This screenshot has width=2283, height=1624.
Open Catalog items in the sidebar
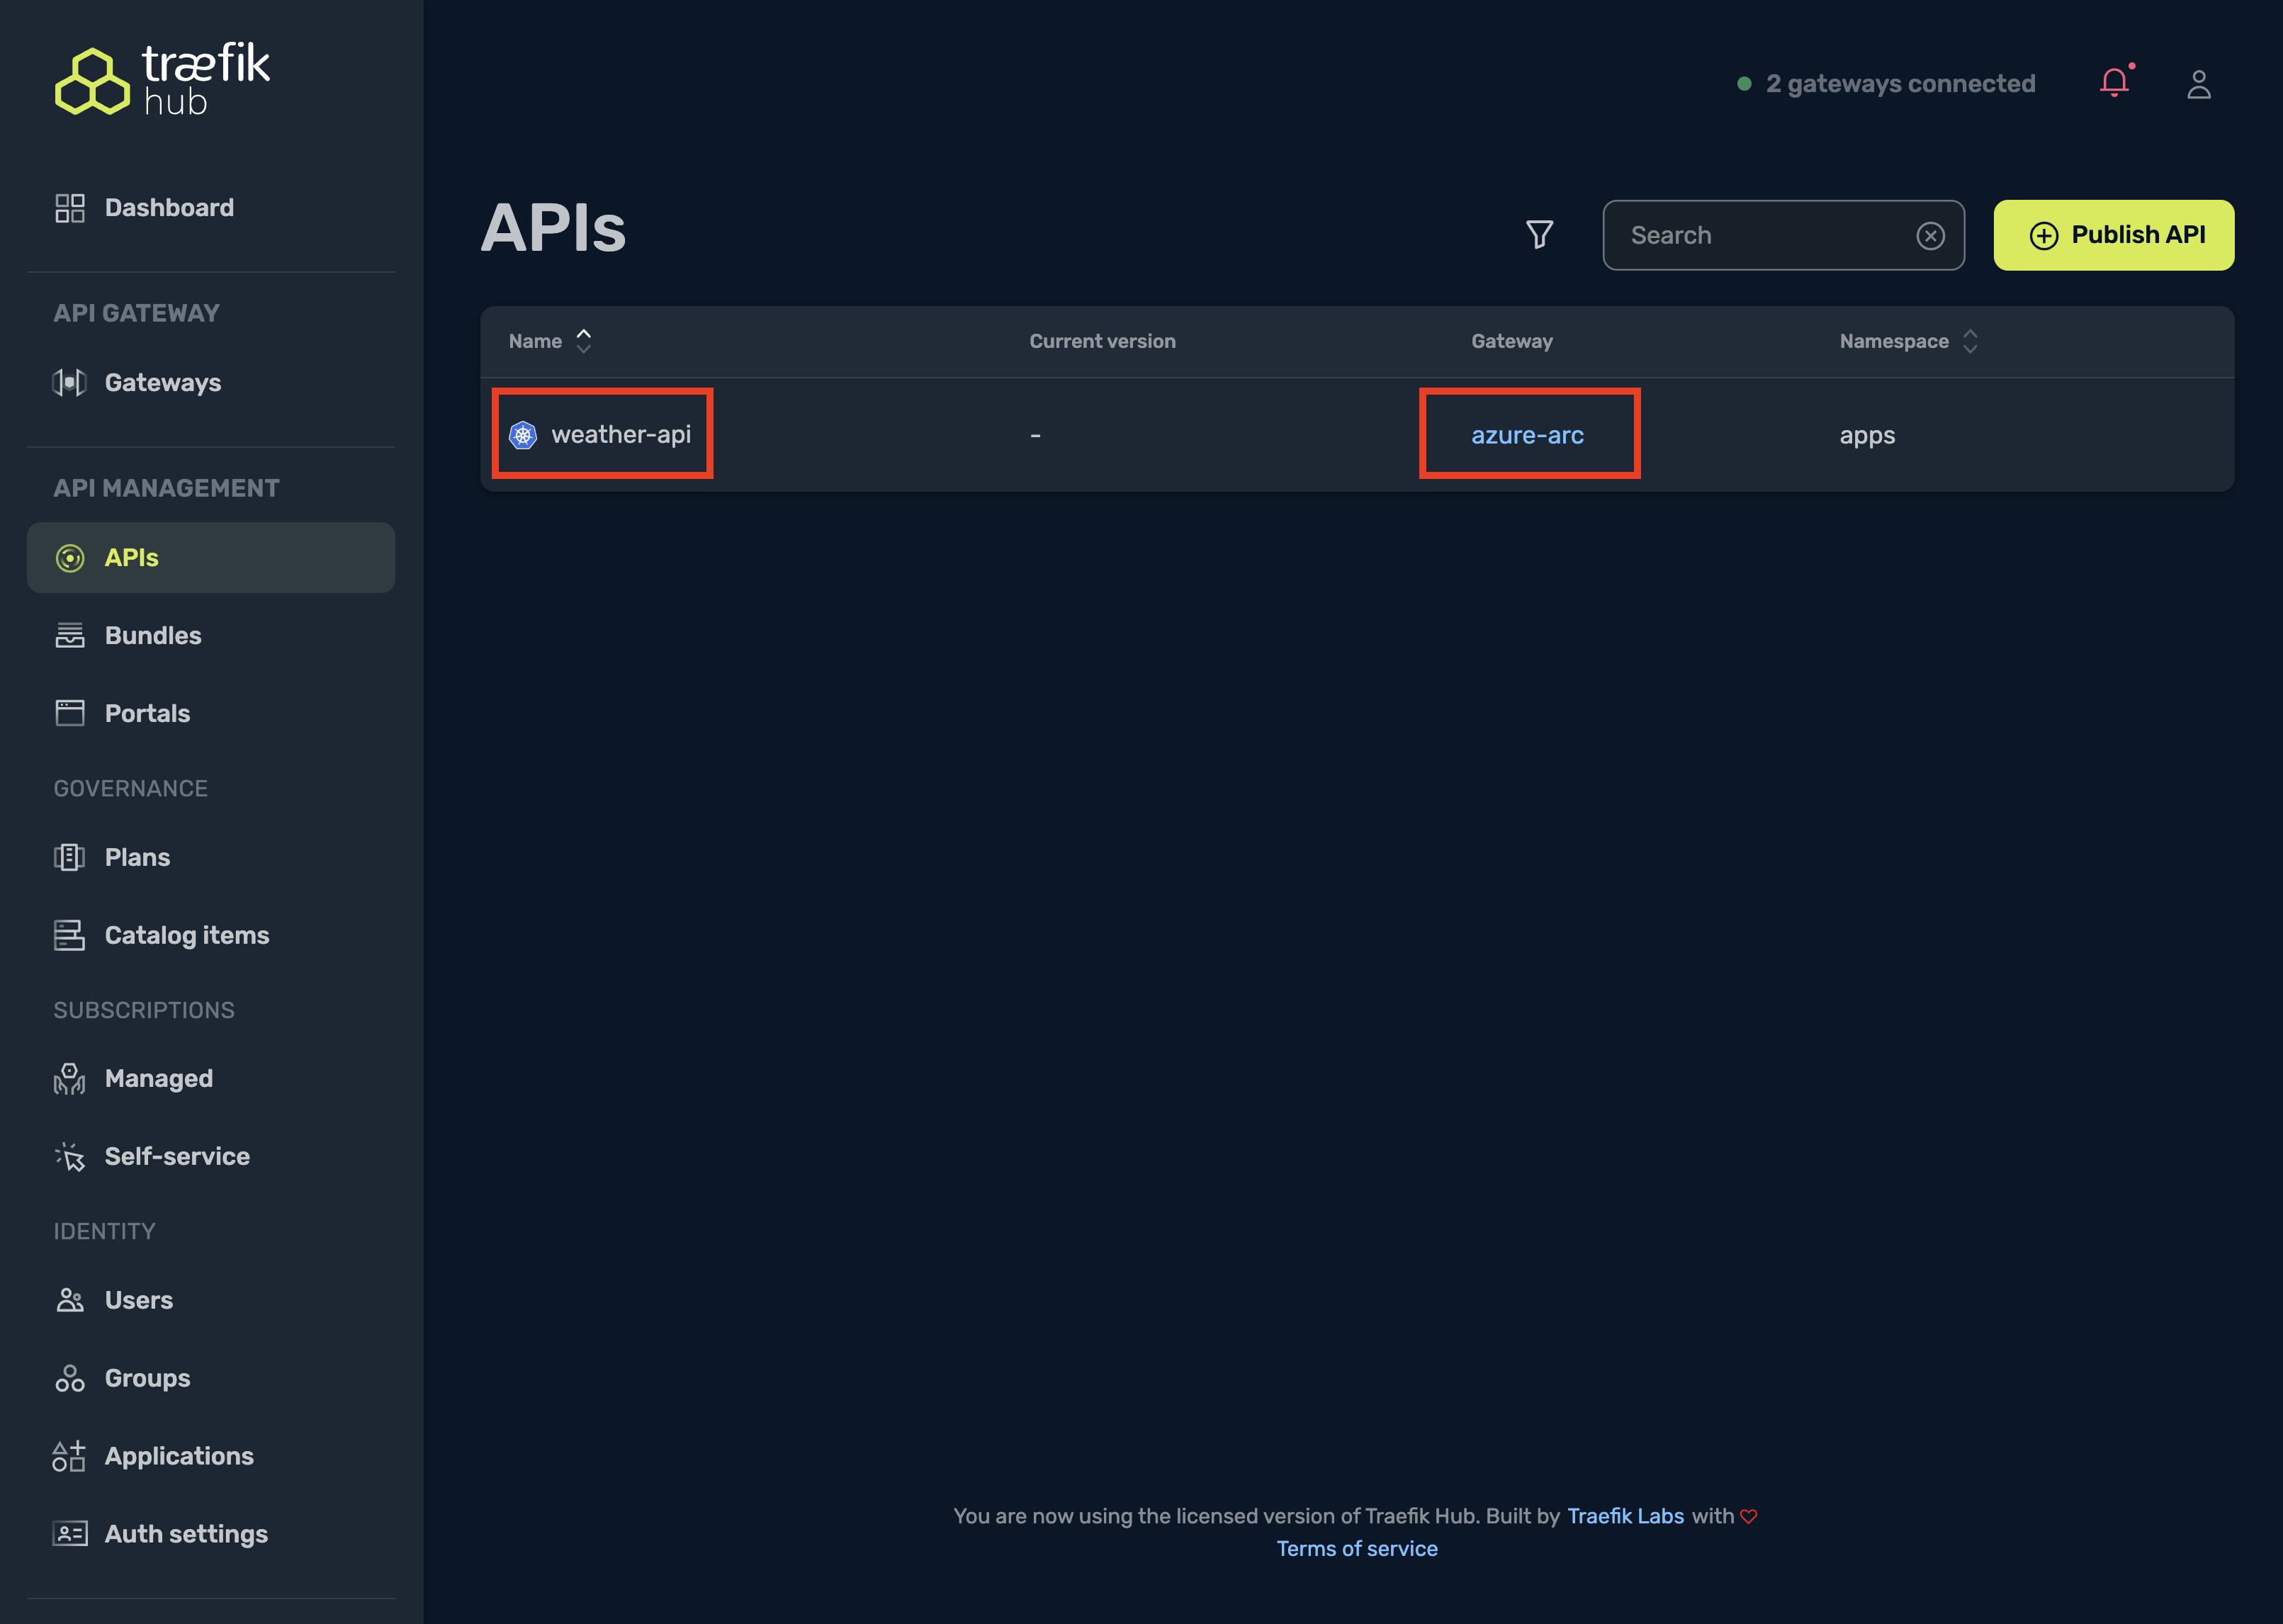coord(186,935)
